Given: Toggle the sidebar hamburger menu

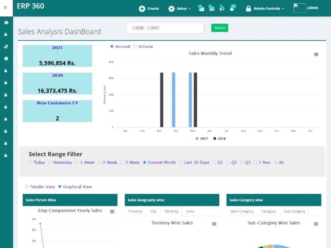Looking at the screenshot, I should click(5, 7).
